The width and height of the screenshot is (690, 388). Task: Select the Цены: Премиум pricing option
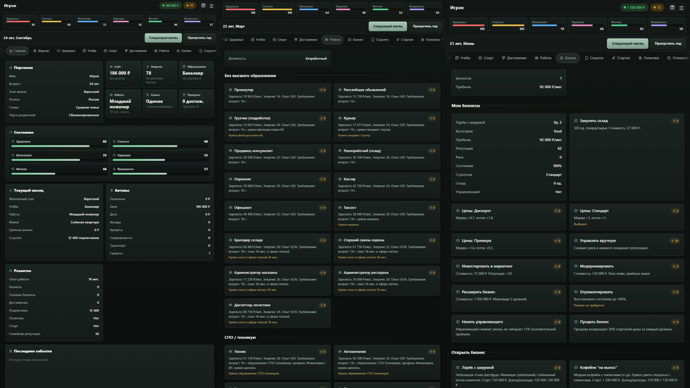point(509,245)
